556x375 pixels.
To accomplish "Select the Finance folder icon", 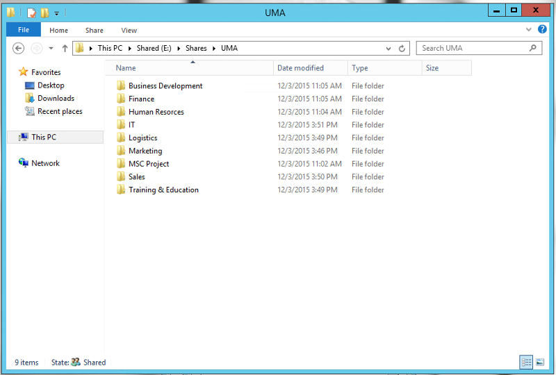I will pyautogui.click(x=121, y=99).
